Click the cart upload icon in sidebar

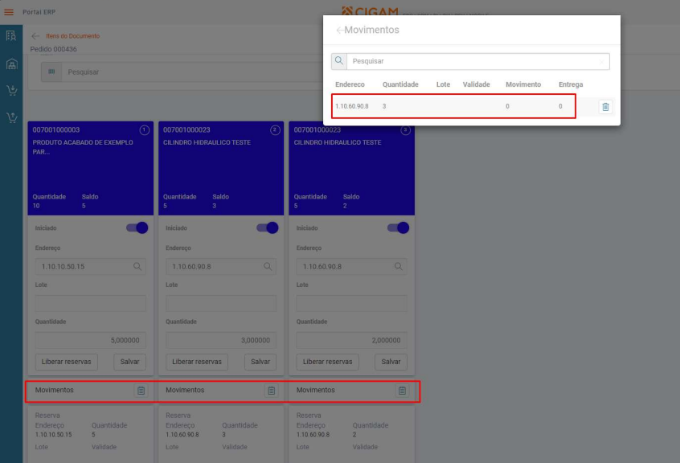[12, 117]
